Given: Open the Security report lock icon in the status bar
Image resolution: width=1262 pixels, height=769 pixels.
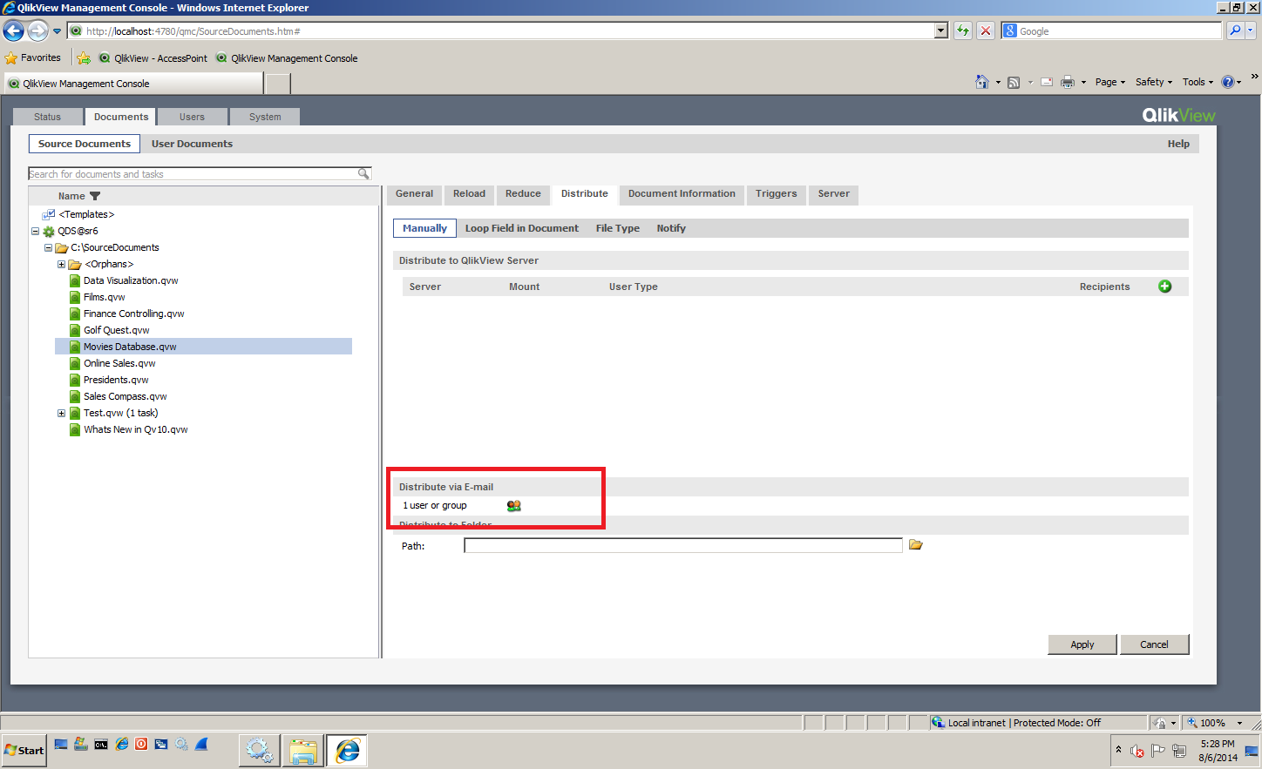Looking at the screenshot, I should [1159, 723].
